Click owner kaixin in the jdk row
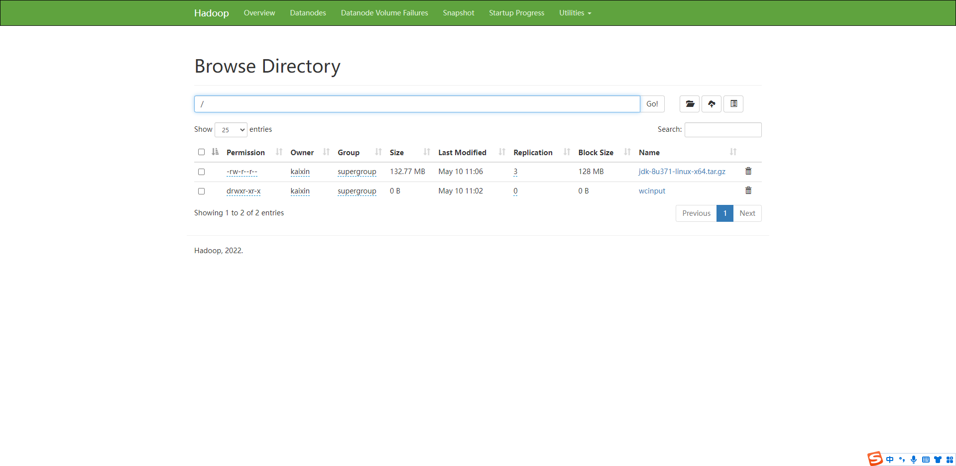Viewport: 956px width, 466px height. [x=300, y=172]
